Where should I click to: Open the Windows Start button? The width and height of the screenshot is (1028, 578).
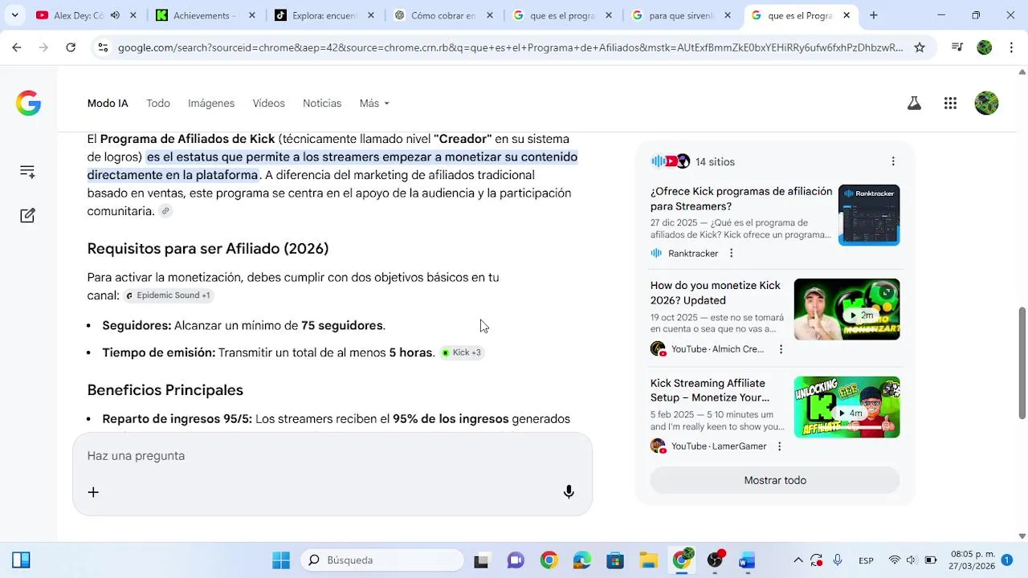click(281, 560)
